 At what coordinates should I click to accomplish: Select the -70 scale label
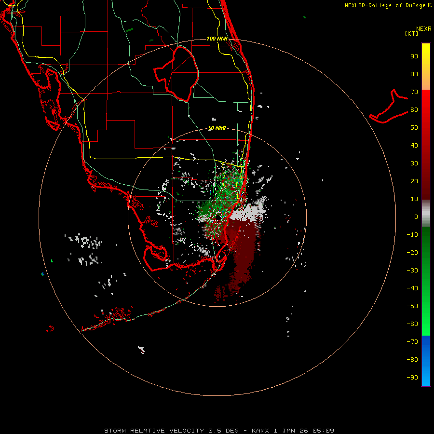coord(412,342)
